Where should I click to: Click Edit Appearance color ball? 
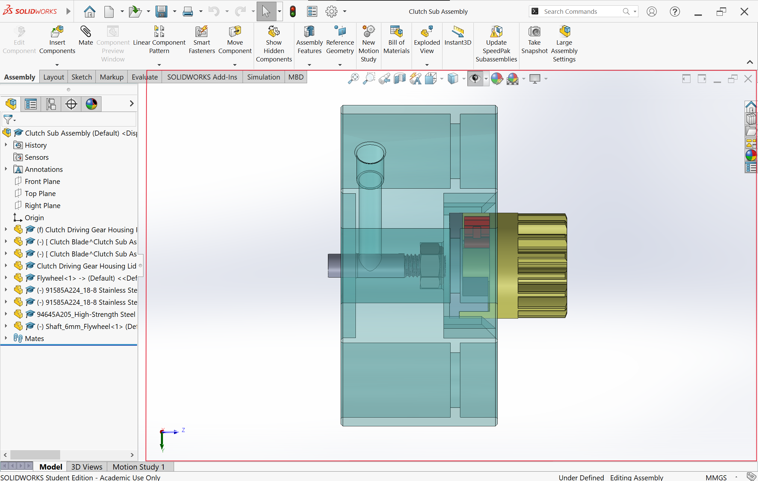coord(497,79)
